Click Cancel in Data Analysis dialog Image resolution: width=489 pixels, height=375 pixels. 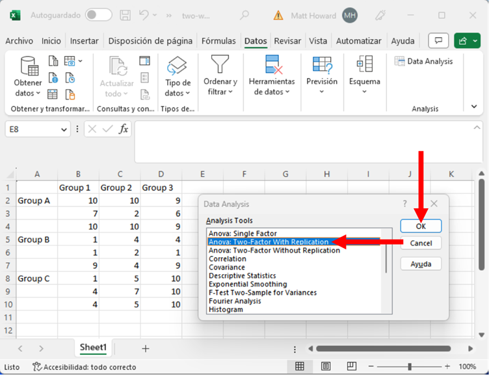pyautogui.click(x=421, y=243)
